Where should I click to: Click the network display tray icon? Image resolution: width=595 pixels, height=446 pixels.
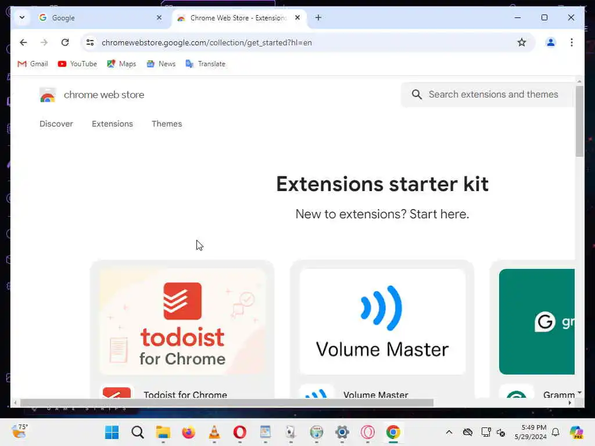click(x=486, y=432)
